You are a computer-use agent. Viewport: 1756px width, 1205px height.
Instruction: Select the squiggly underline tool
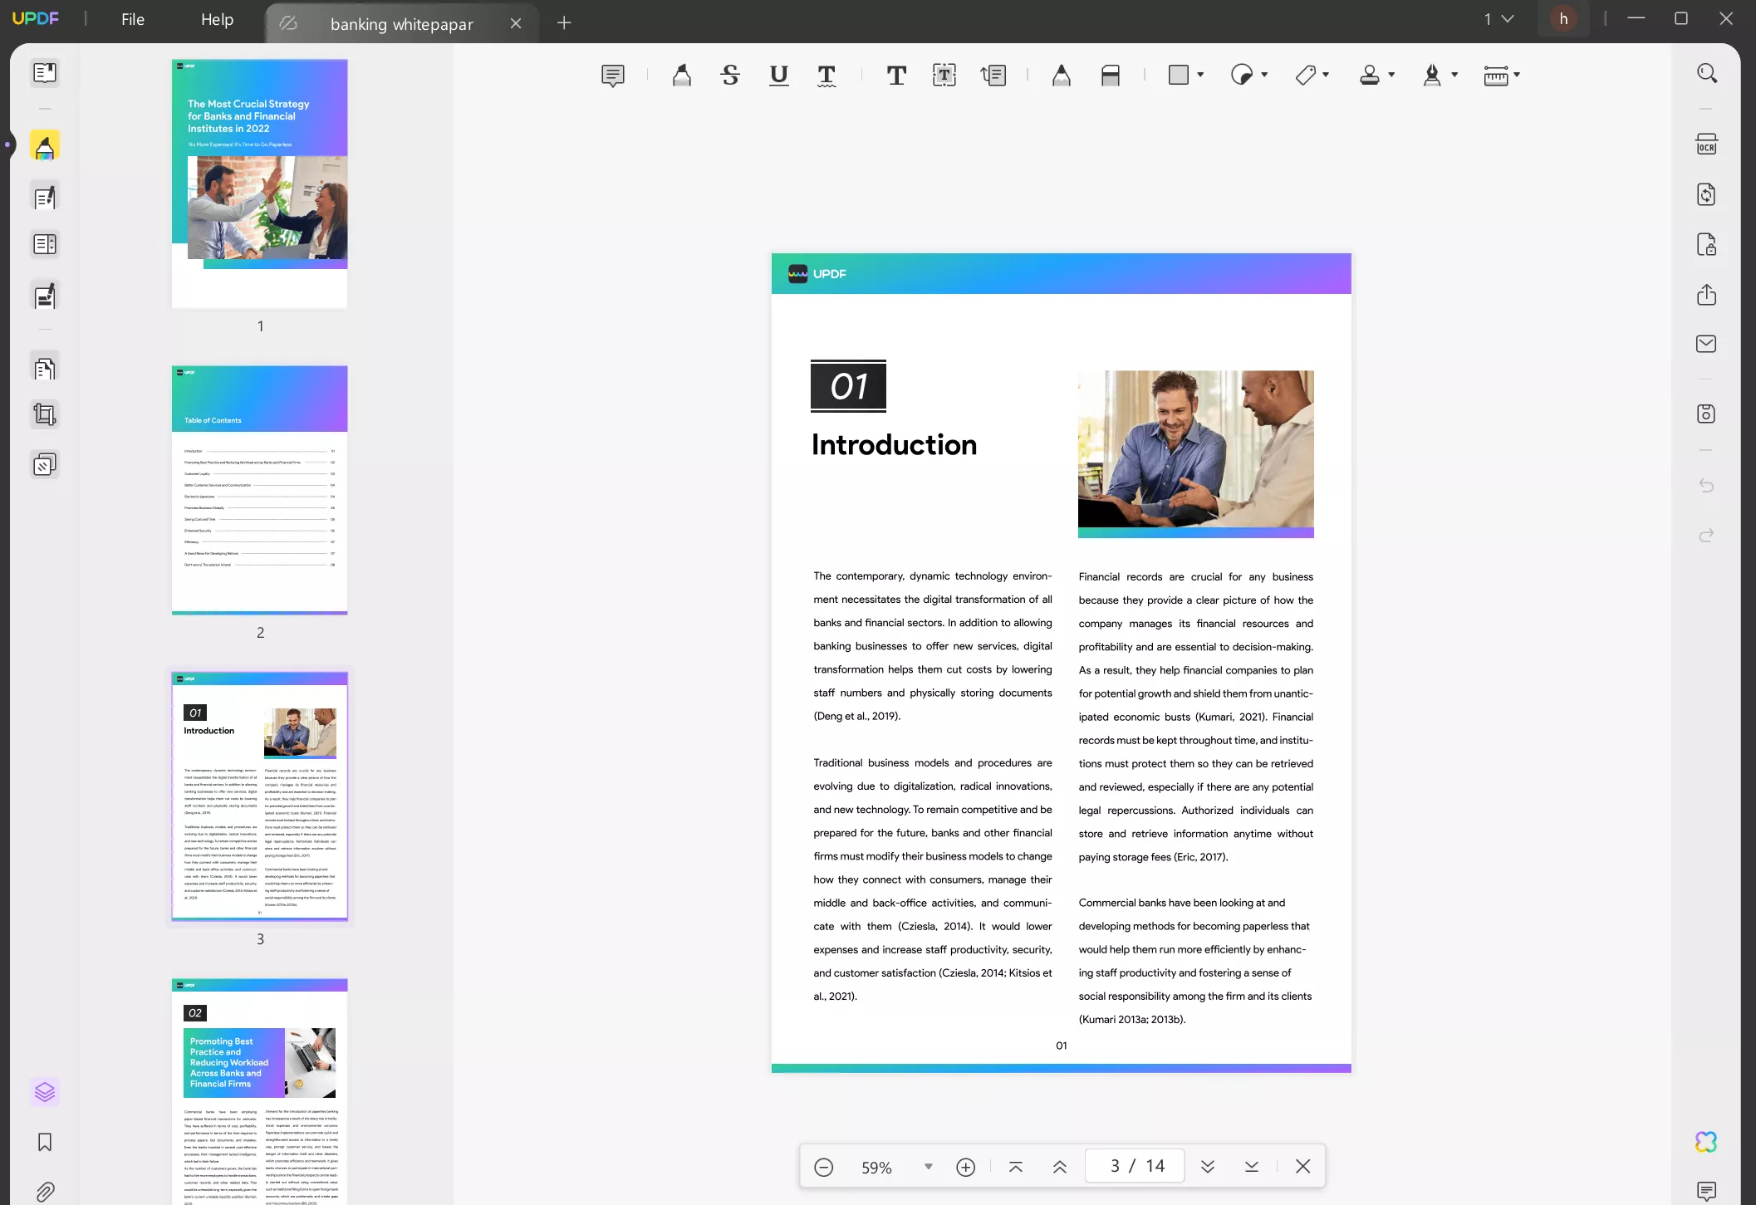click(x=826, y=76)
